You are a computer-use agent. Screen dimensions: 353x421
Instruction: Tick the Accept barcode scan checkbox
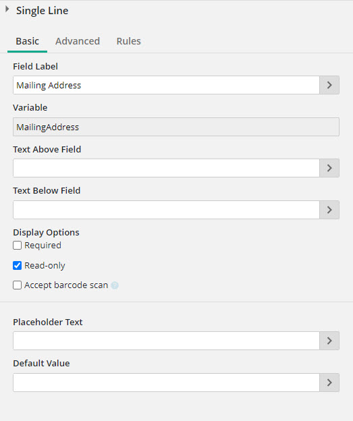click(x=17, y=285)
